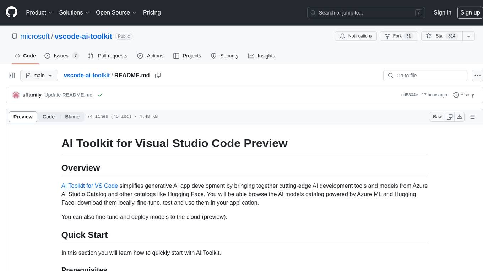The image size is (483, 271).
Task: Click the 17 hours ago timestamp
Action: 434,95
